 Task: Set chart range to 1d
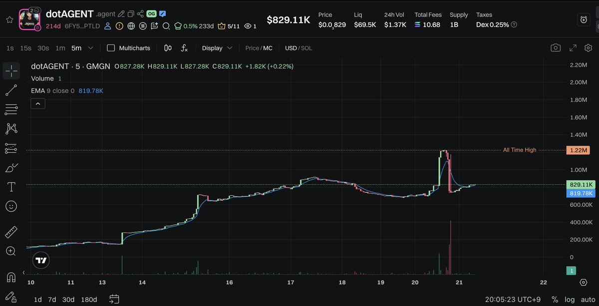pos(38,300)
